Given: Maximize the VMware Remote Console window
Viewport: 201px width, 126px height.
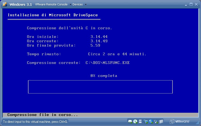Looking at the screenshot, I should [x=191, y=4].
